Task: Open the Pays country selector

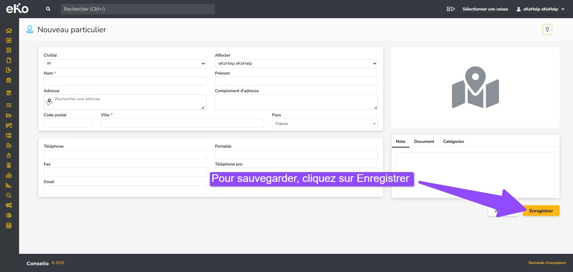Action: [325, 123]
